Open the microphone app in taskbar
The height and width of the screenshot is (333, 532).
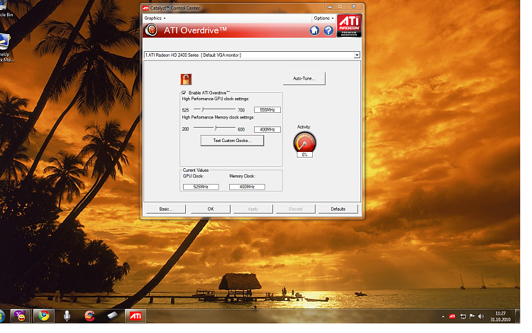(x=67, y=316)
